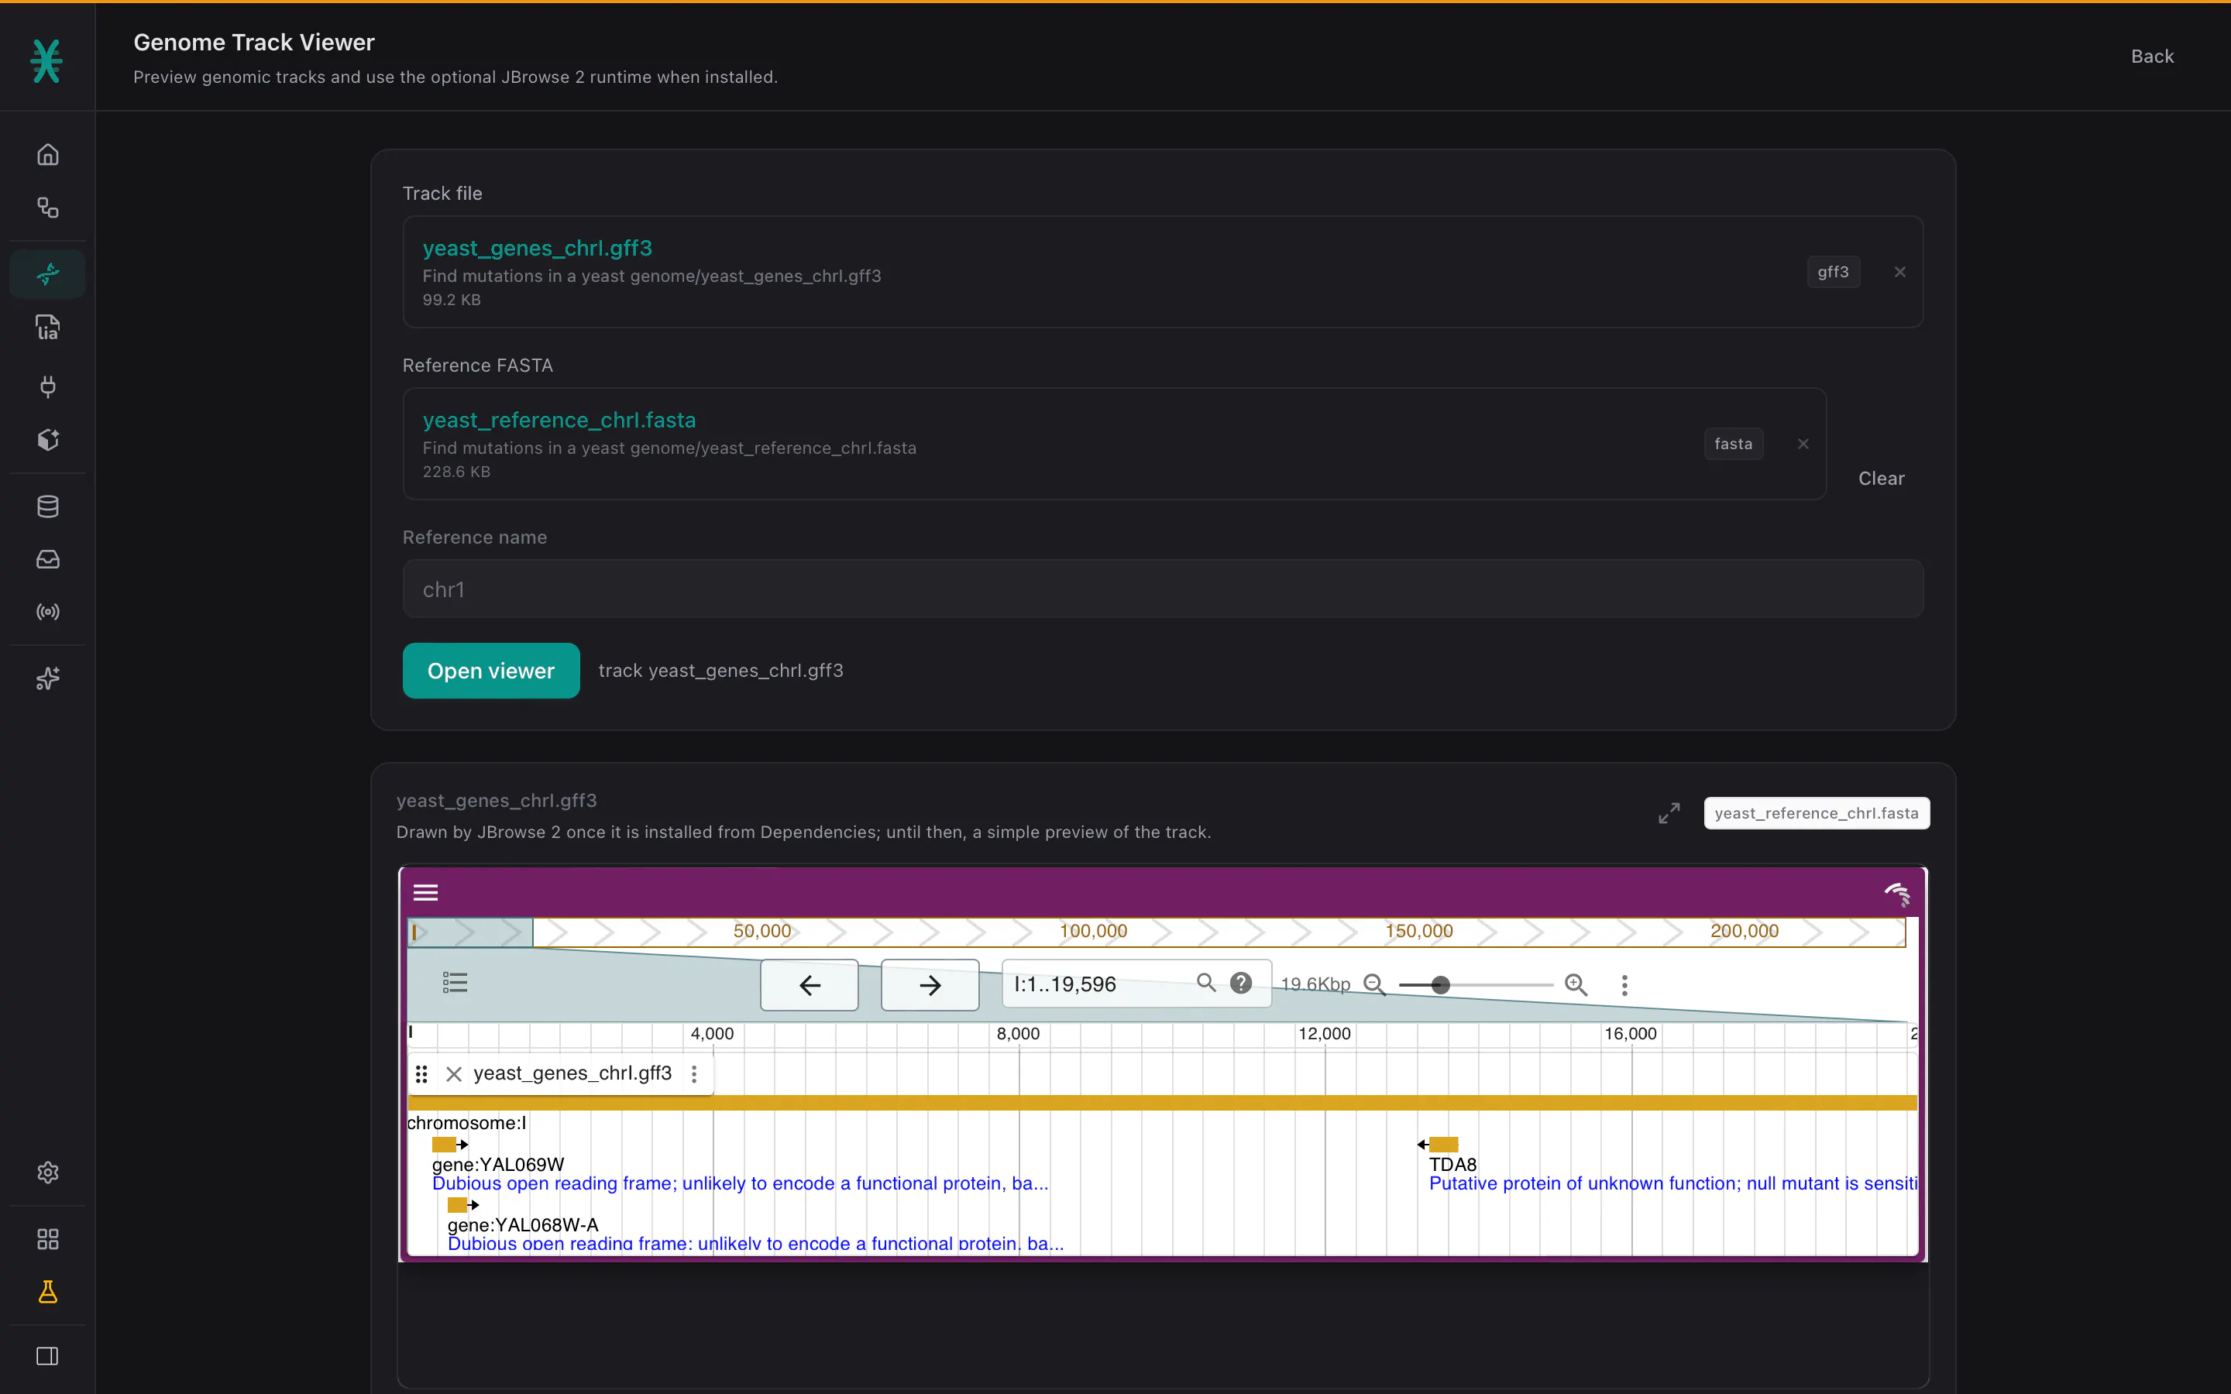The image size is (2231, 1394).
Task: Open the file library icon in the sidebar
Action: tap(48, 328)
